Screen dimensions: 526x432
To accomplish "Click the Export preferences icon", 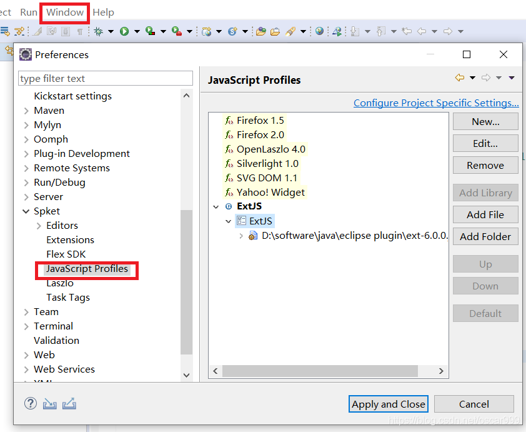I will coord(69,404).
